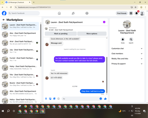Image resolution: width=148 pixels, height=118 pixels.
Task: Open the notifications bell
Action: [136, 13]
